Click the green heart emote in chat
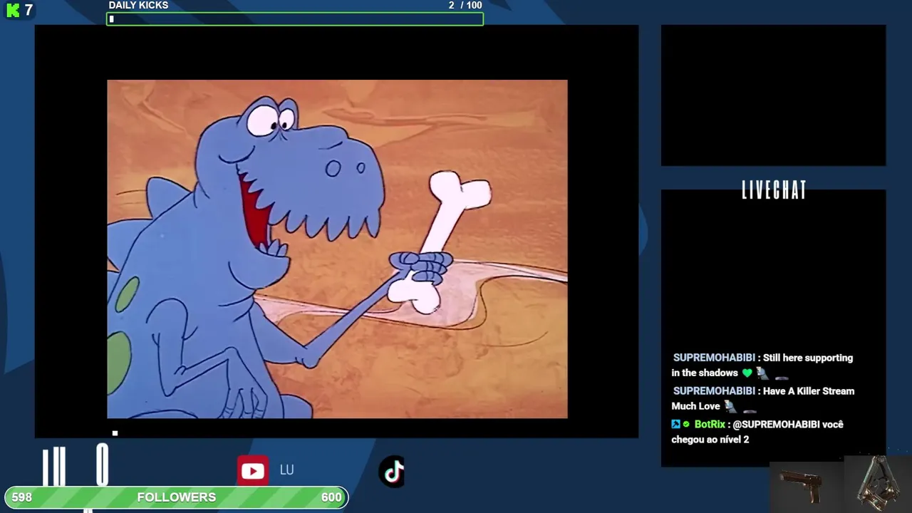This screenshot has height=513, width=912. coord(747,373)
